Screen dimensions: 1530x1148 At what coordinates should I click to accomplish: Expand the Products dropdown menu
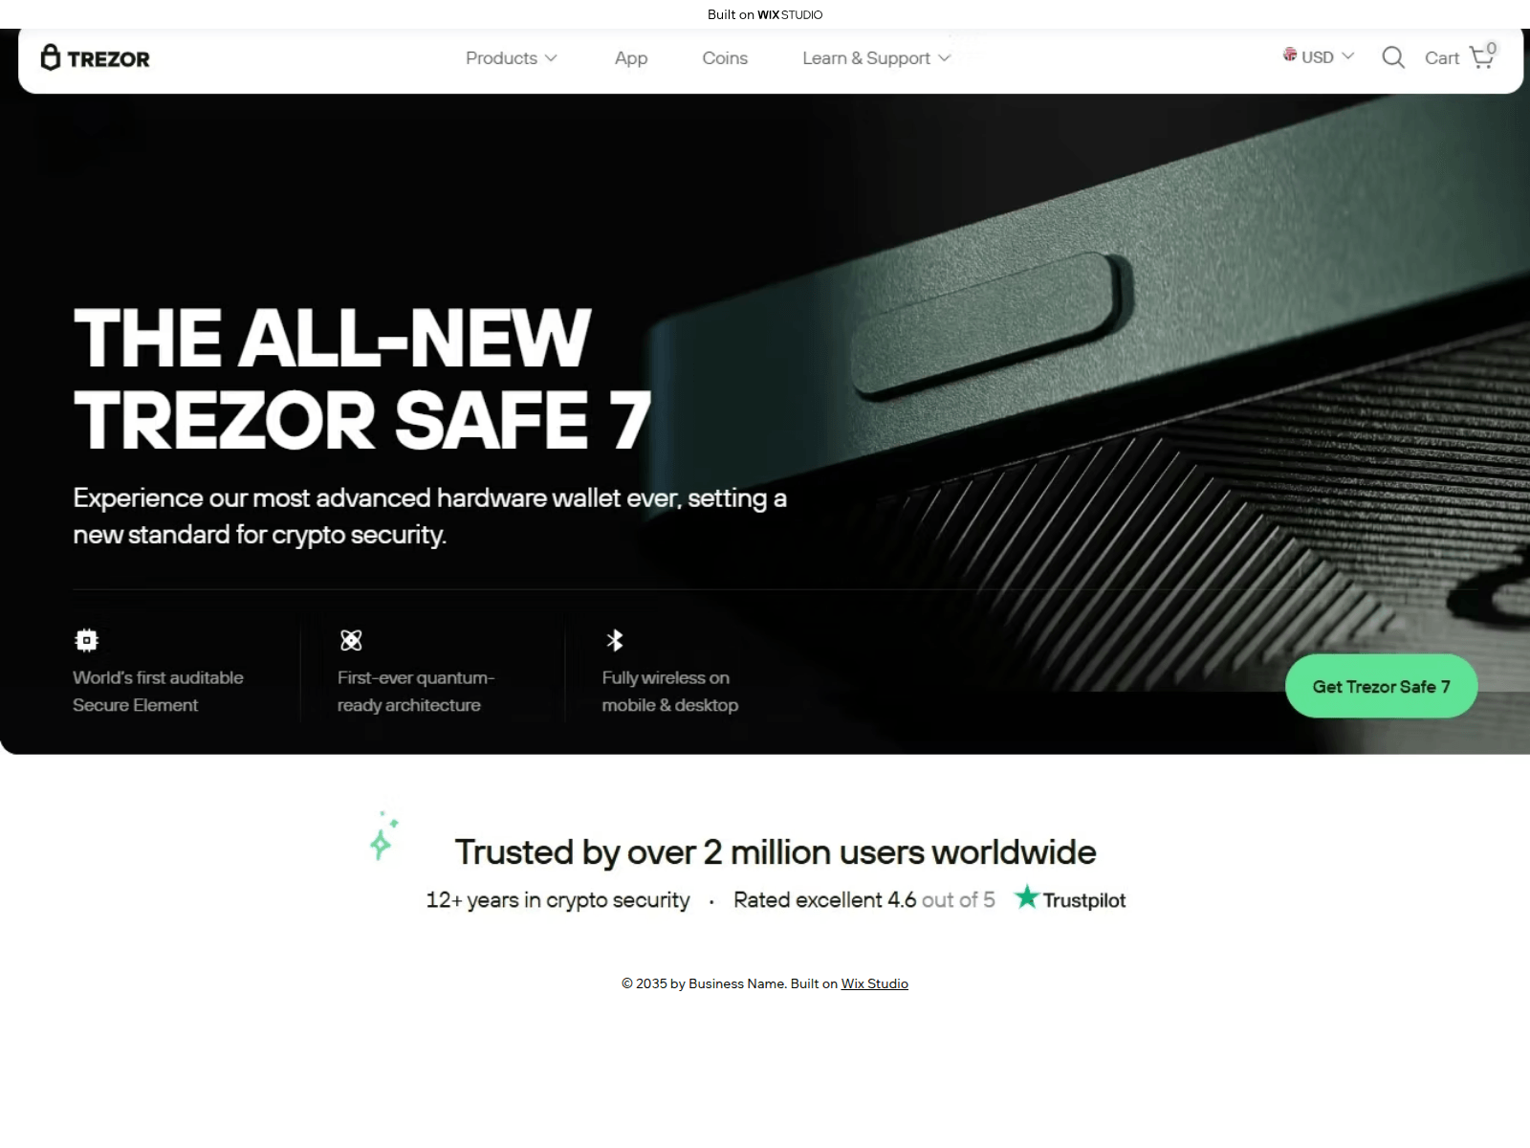click(511, 58)
